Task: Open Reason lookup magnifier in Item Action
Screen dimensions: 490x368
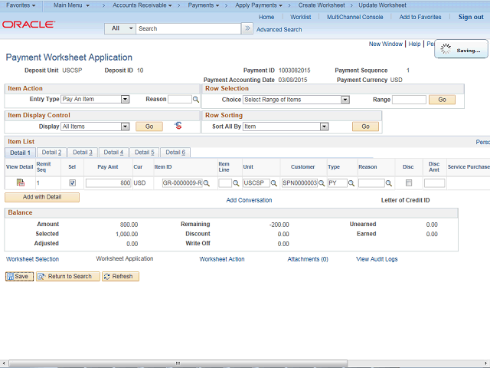Action: coord(196,100)
